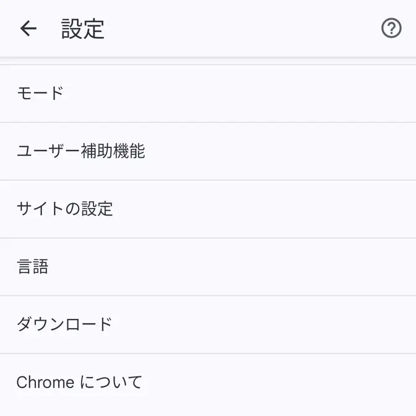Select サイトの設定 from the list

[x=64, y=209]
